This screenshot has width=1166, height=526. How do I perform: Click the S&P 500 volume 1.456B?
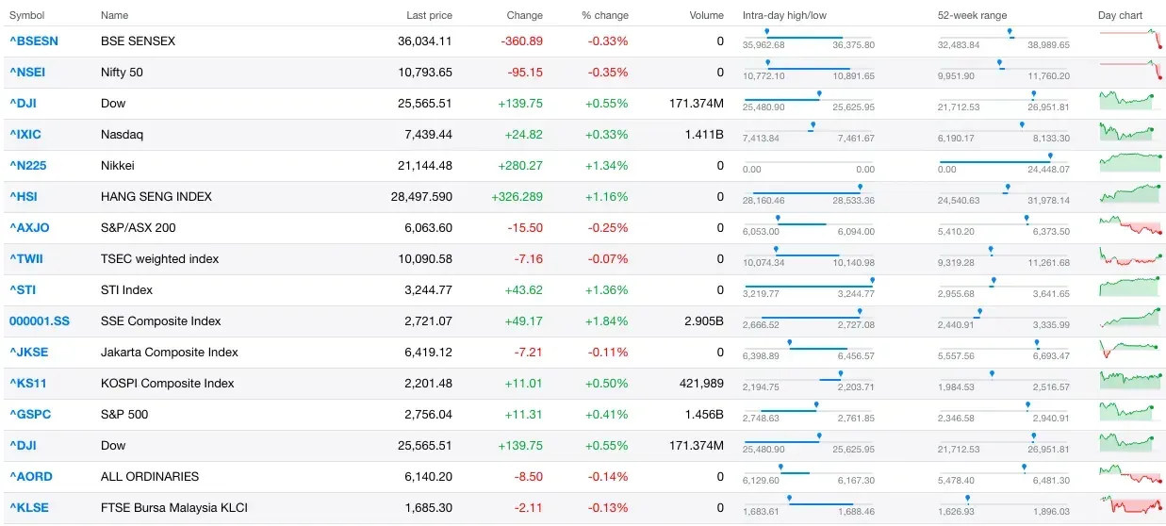(x=703, y=415)
